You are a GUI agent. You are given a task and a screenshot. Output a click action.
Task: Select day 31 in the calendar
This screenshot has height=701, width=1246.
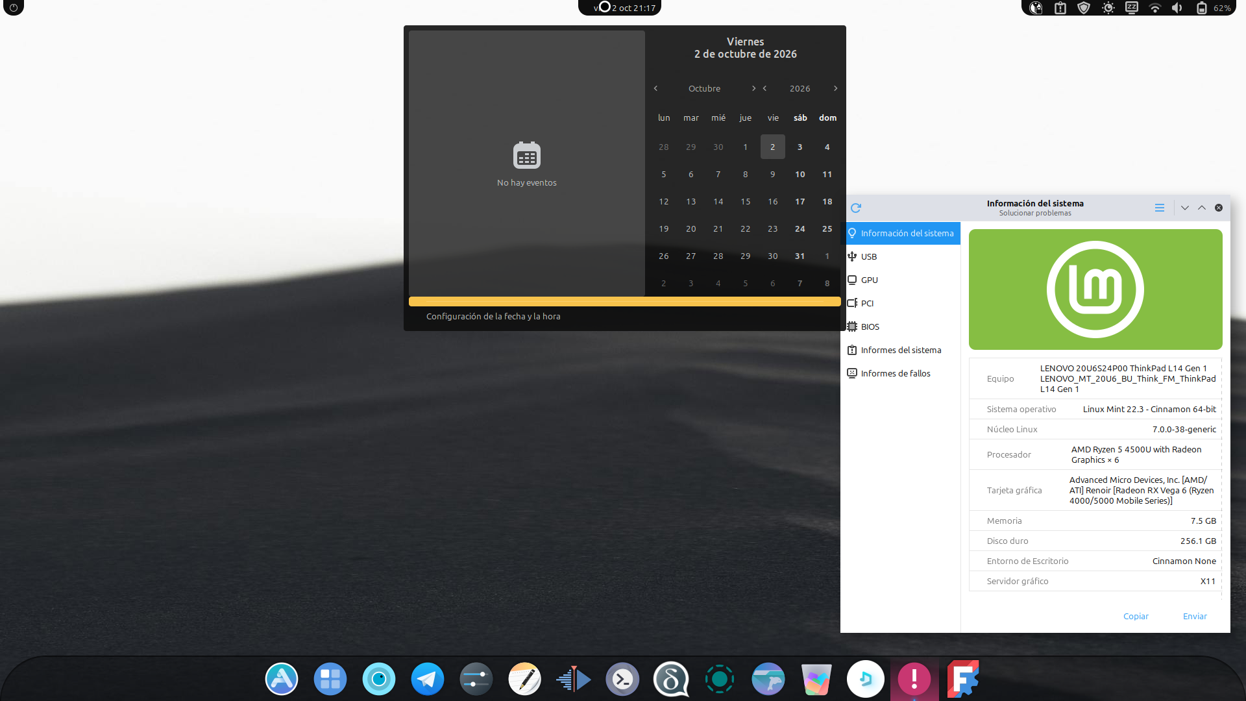click(800, 256)
